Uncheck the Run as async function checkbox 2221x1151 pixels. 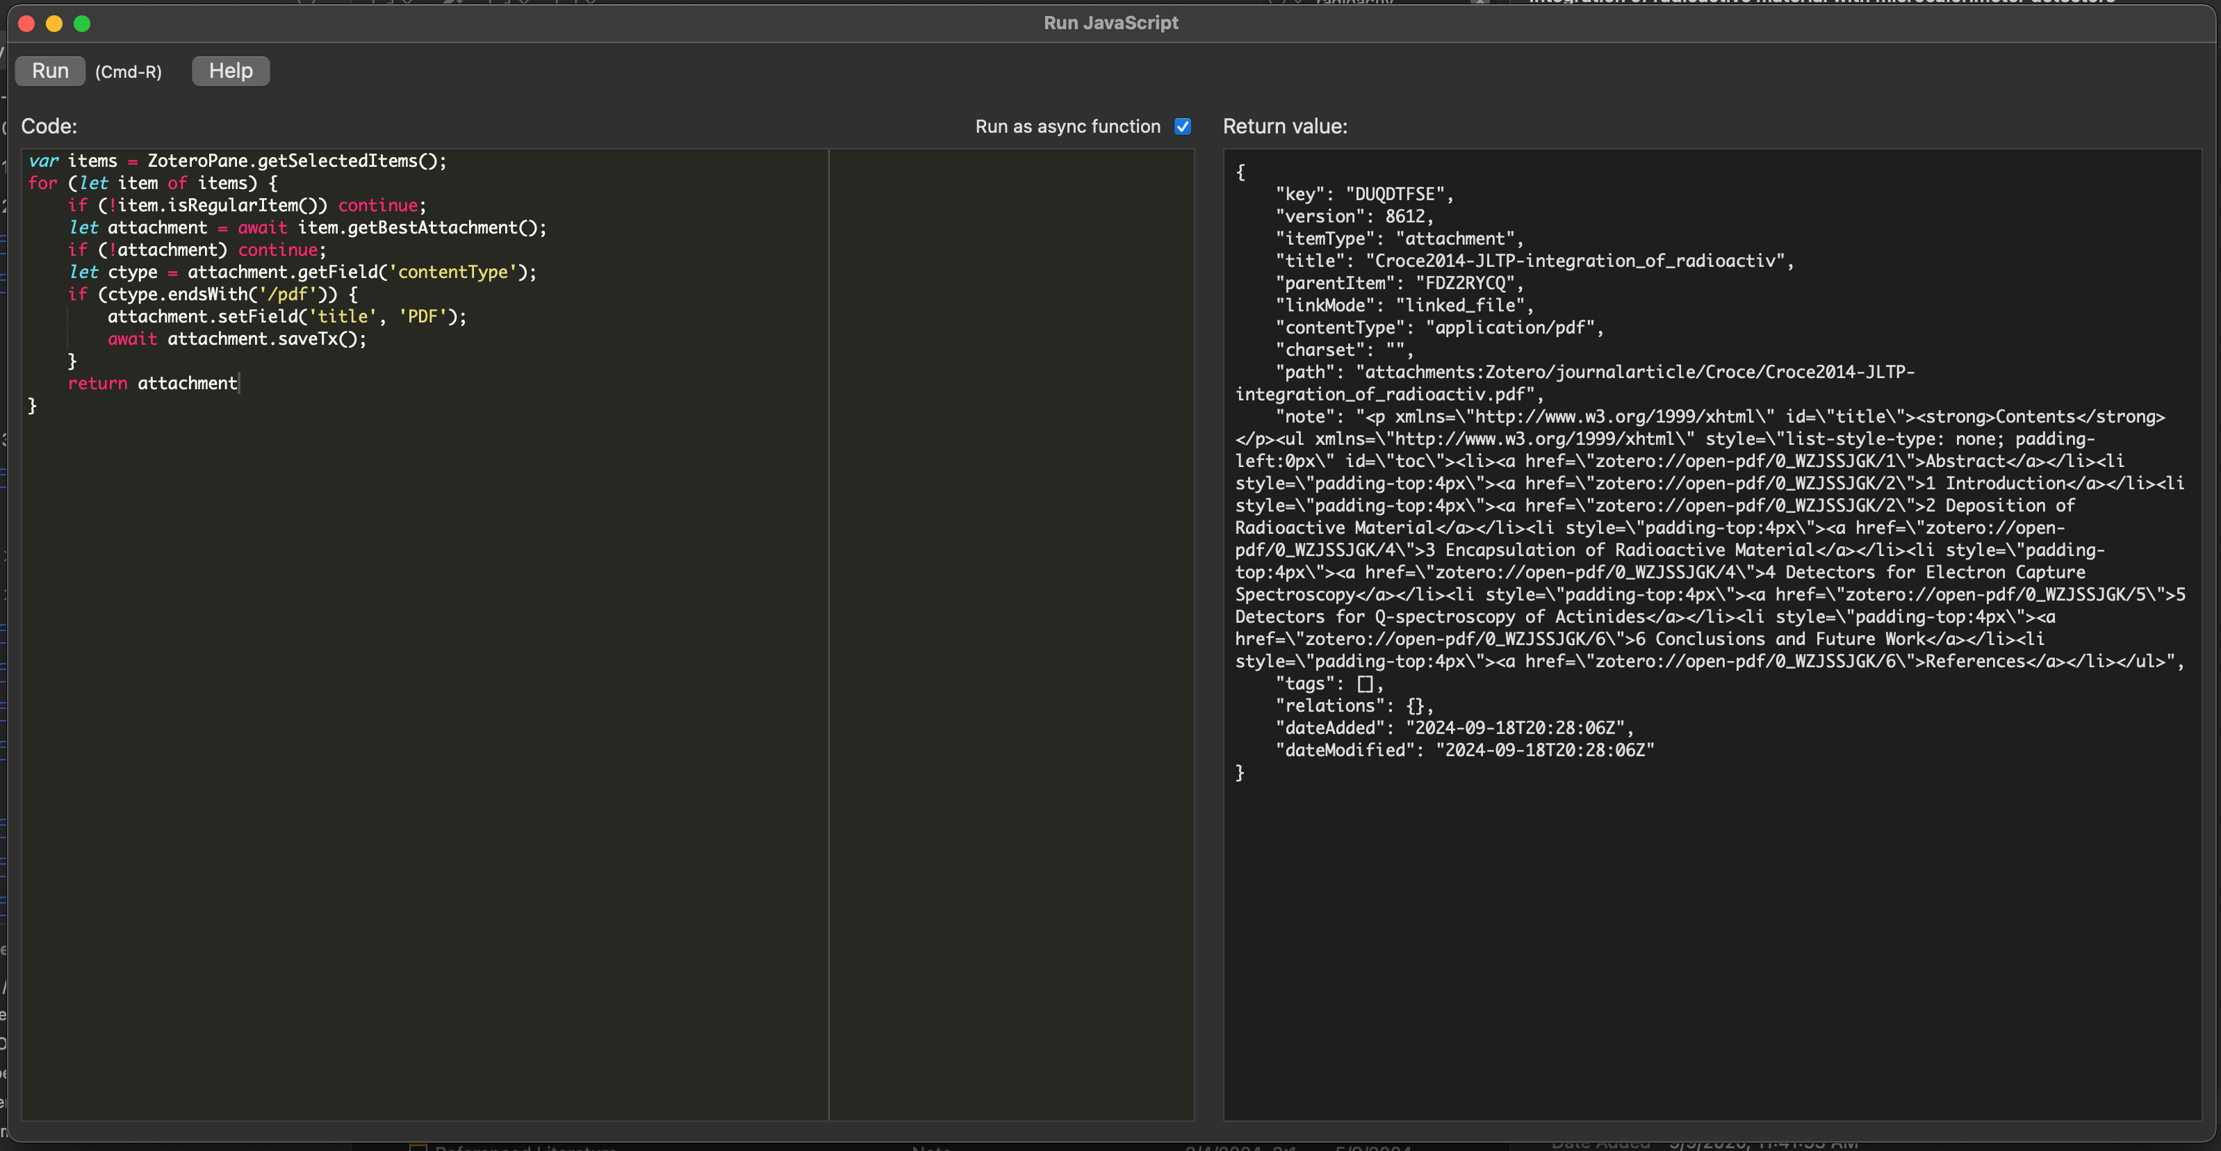click(x=1183, y=126)
